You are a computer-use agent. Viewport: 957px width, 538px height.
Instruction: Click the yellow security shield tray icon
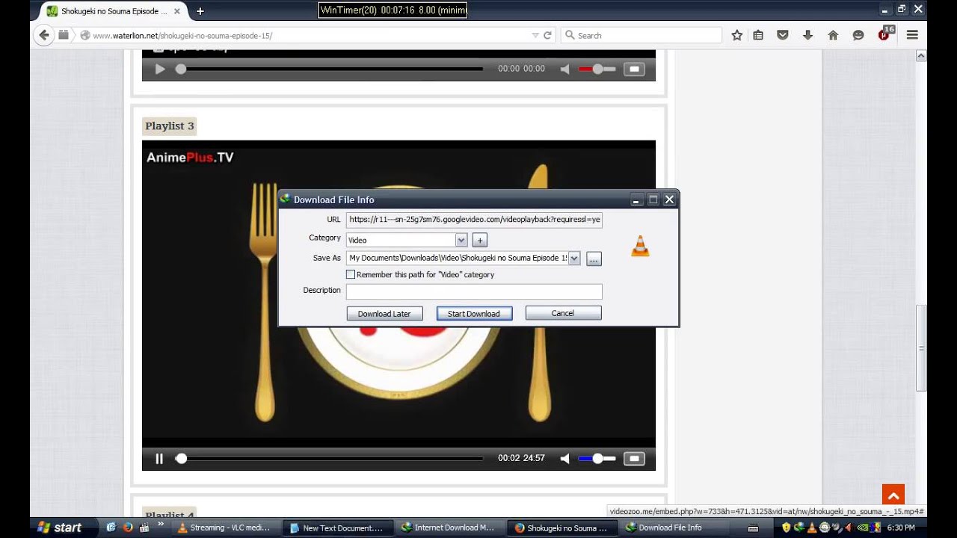pos(786,528)
